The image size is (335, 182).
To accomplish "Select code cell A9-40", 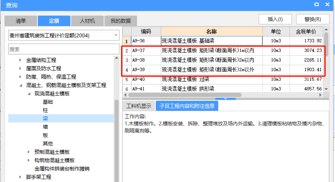I will click(x=146, y=79).
